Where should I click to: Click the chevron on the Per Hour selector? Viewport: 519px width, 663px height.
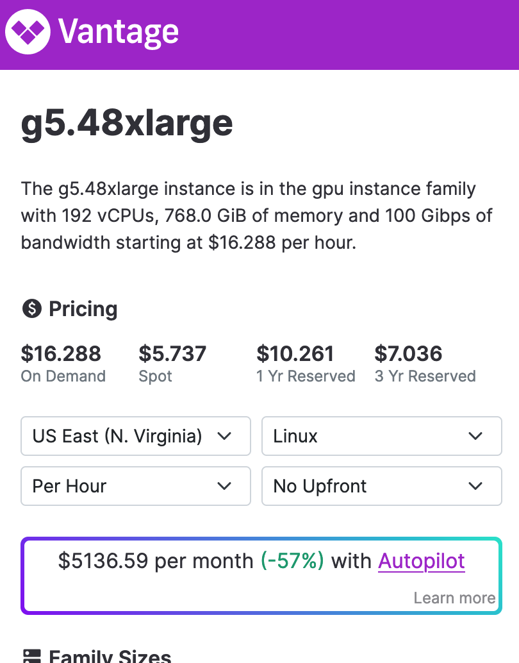pos(224,486)
